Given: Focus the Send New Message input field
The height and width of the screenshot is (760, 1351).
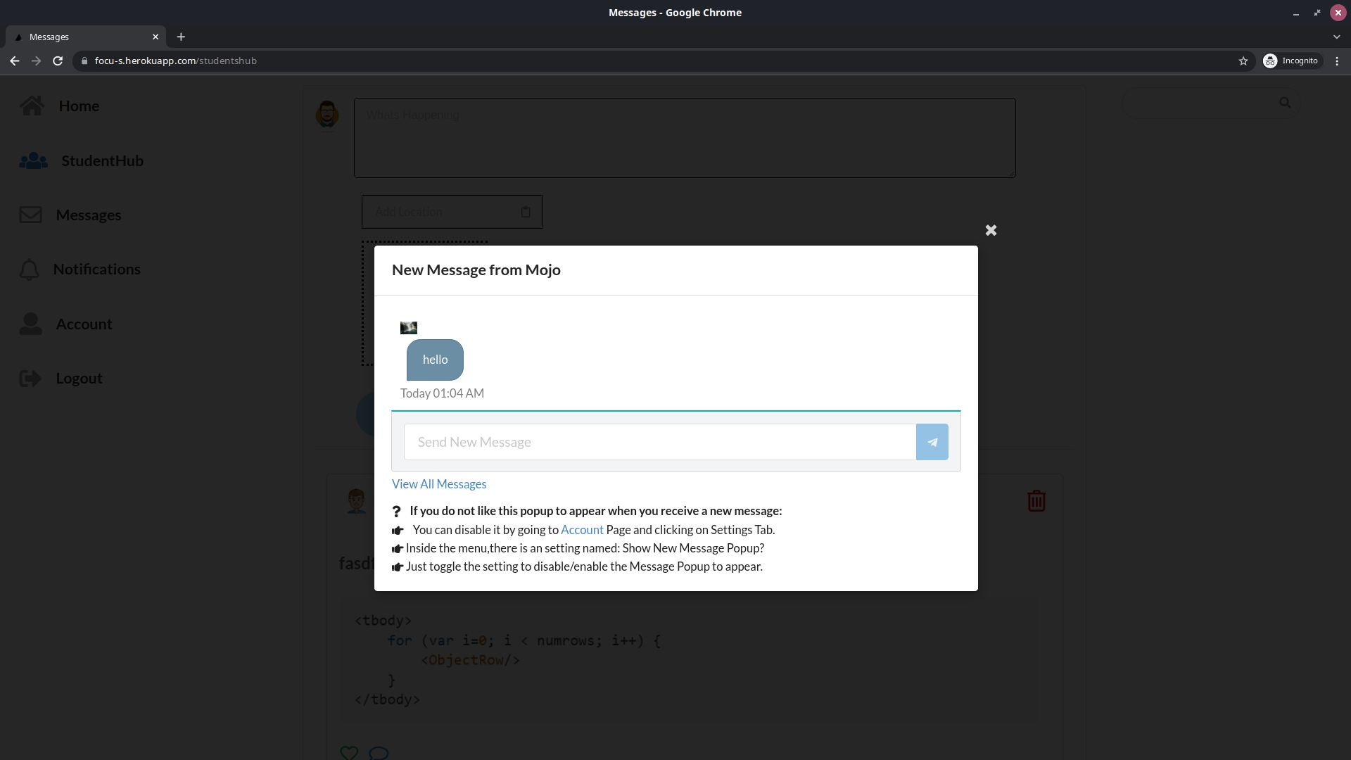Looking at the screenshot, I should (659, 442).
